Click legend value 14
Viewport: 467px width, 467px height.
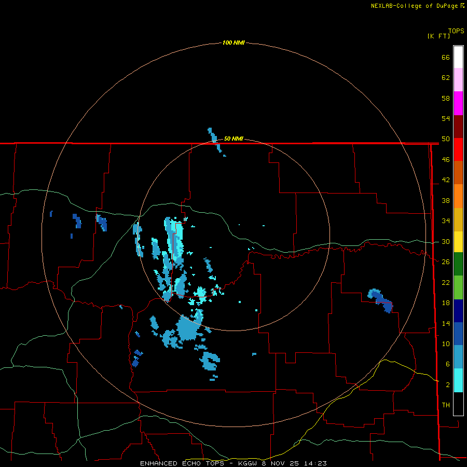click(446, 323)
